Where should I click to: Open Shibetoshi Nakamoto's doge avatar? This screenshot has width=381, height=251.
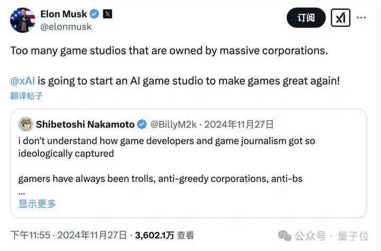26,124
